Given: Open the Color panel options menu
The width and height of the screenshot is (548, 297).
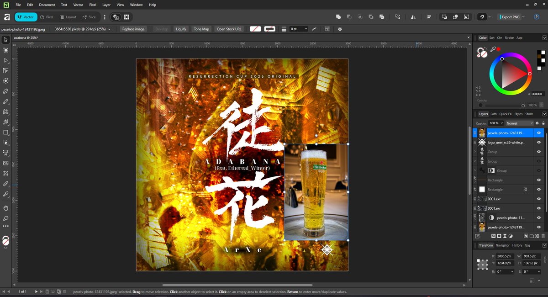Looking at the screenshot, I should coord(544,37).
